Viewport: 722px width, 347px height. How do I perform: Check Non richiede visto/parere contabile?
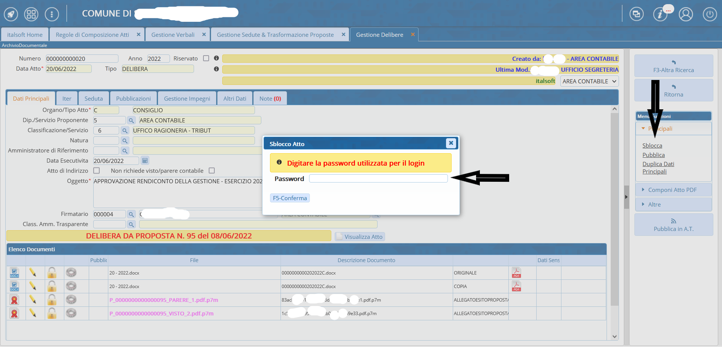point(212,170)
